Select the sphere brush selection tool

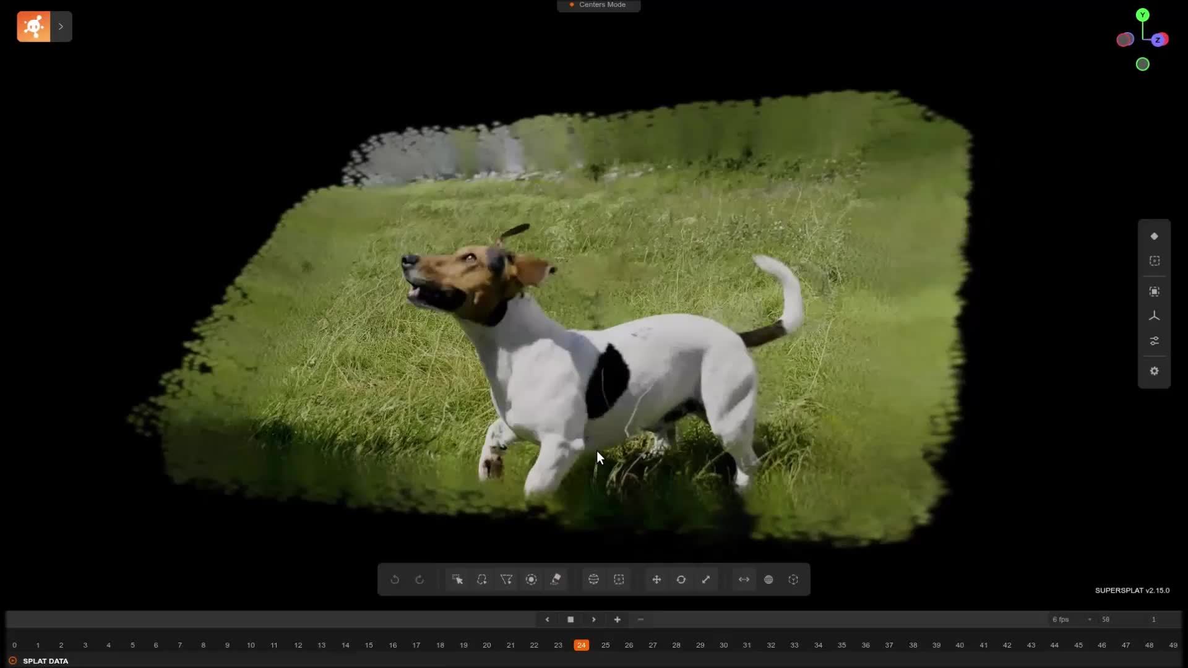(x=531, y=580)
